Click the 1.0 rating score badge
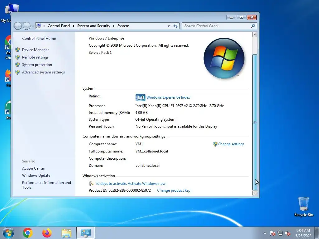Image resolution: width=319 pixels, height=239 pixels. pyautogui.click(x=140, y=97)
